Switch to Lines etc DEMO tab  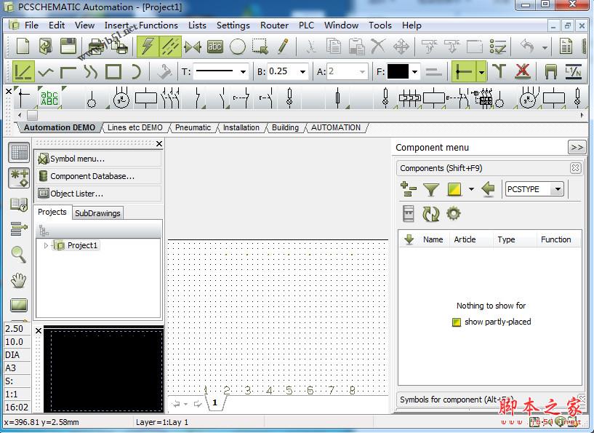(x=135, y=128)
